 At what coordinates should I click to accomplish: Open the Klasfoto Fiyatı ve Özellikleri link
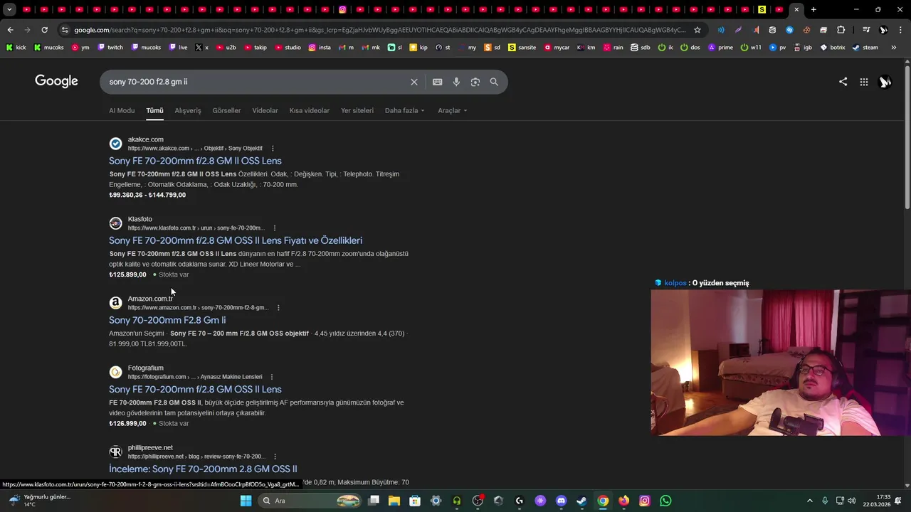click(x=236, y=240)
